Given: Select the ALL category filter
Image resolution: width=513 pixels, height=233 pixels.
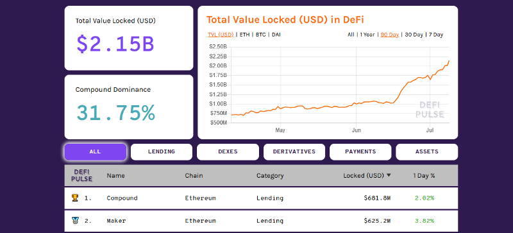Looking at the screenshot, I should click(x=95, y=151).
